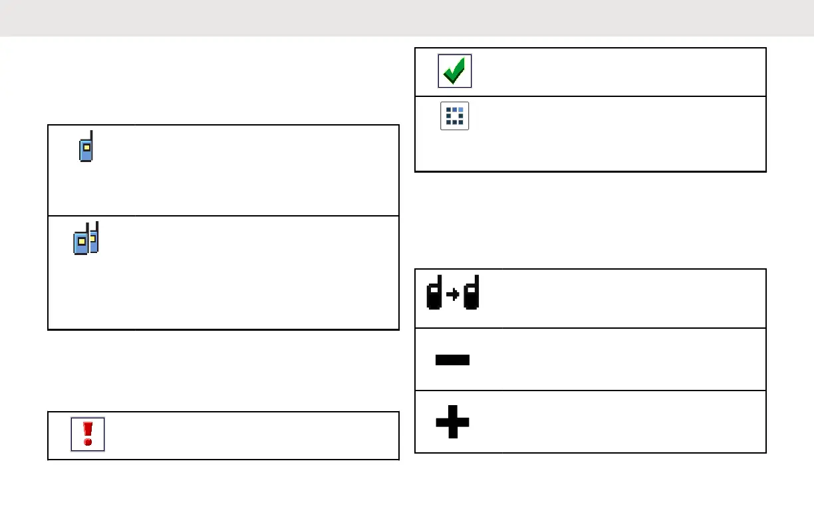This screenshot has height=526, width=814.
Task: Click the empty cell beside single radio icon
Action: 253,170
